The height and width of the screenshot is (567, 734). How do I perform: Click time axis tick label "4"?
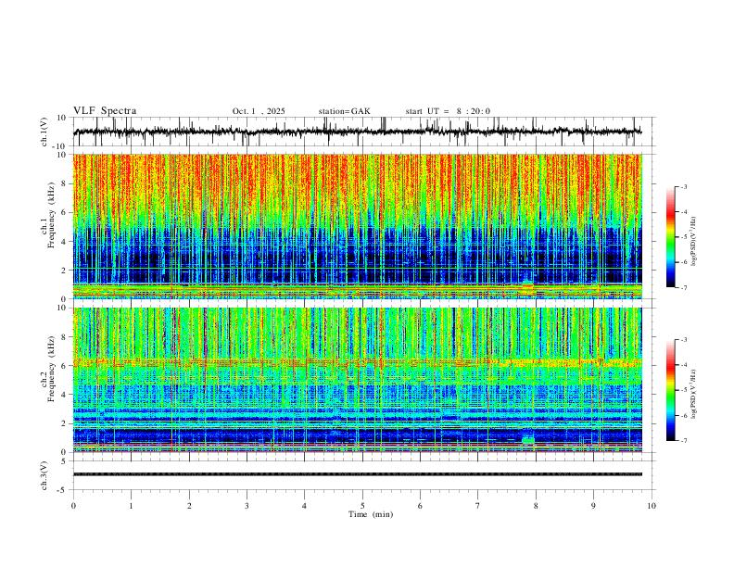(304, 506)
